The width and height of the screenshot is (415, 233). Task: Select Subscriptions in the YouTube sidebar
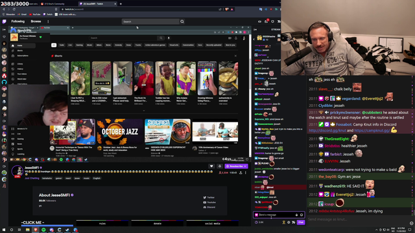(x=23, y=56)
